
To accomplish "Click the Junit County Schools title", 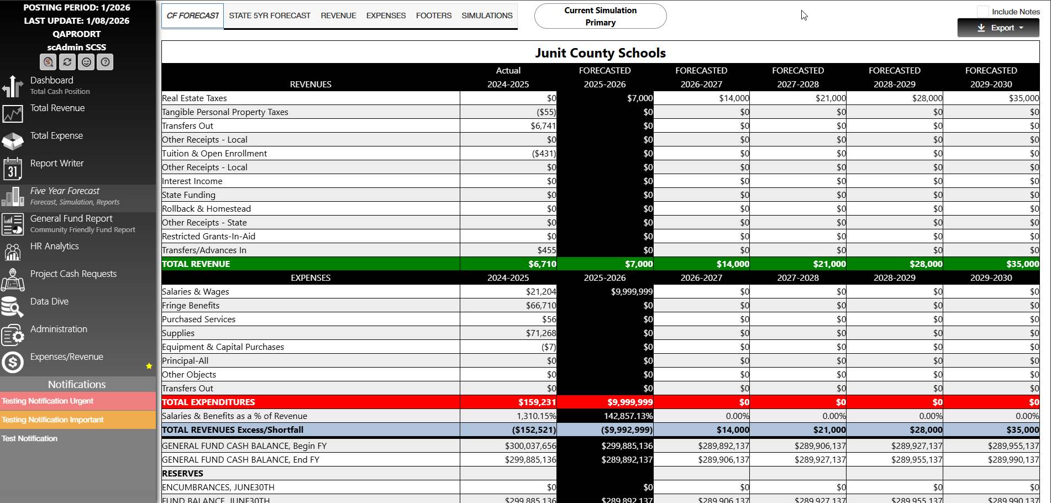I will 600,53.
